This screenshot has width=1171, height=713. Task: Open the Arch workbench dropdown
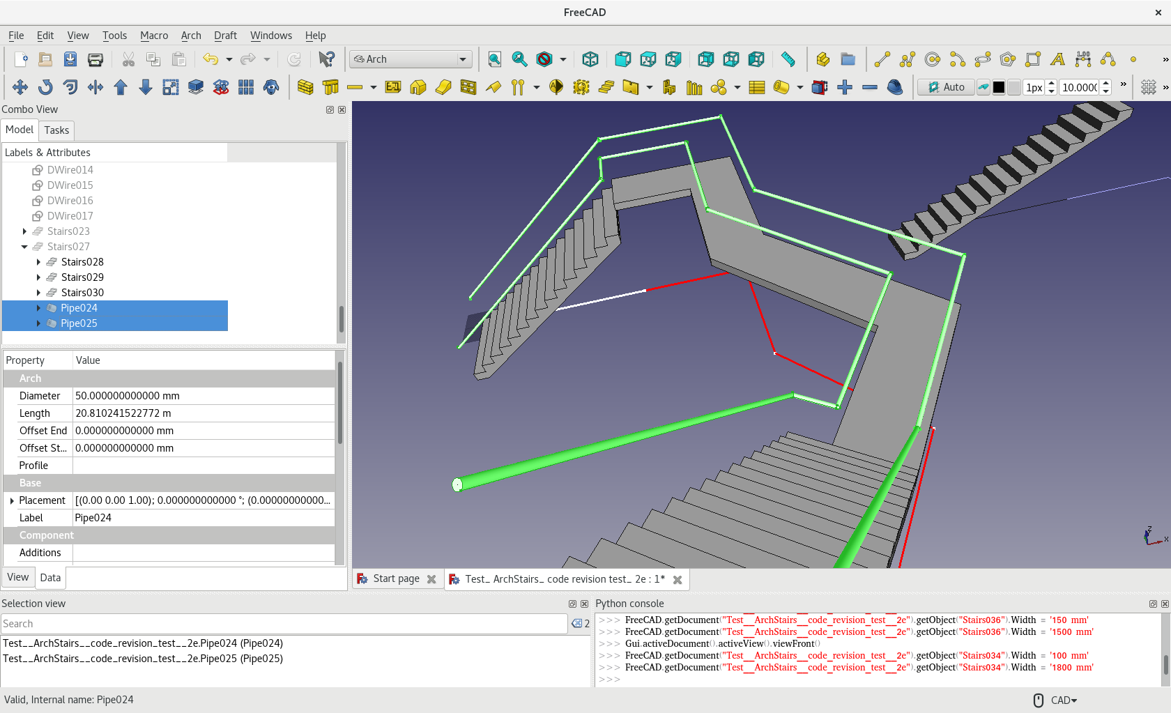(x=411, y=59)
